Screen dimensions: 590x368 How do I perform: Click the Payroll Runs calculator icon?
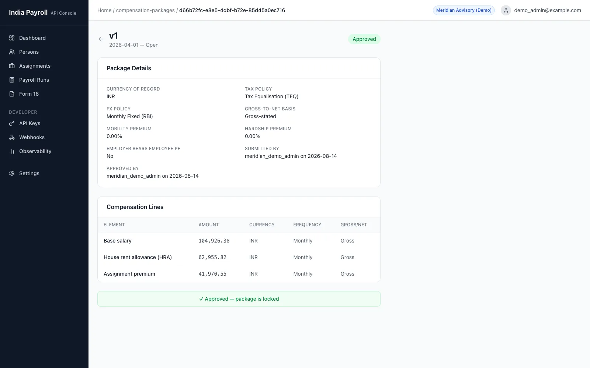(12, 80)
